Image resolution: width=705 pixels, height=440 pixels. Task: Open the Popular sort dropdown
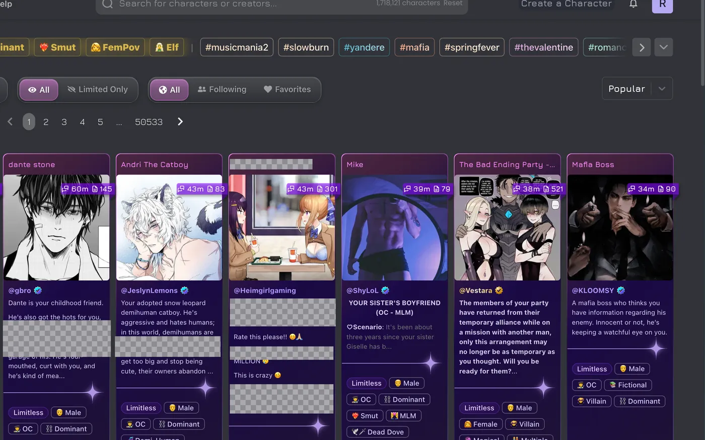point(638,89)
